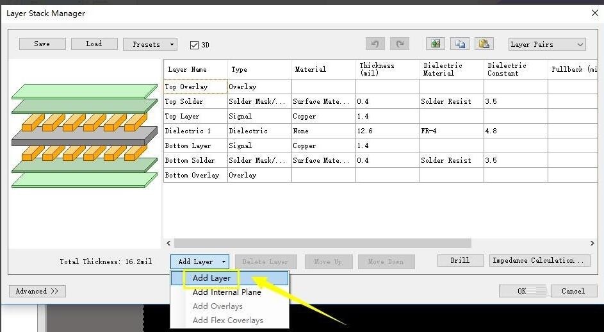Select Add Flex Coverlays menu entry
This screenshot has width=604, height=332.
tap(229, 320)
